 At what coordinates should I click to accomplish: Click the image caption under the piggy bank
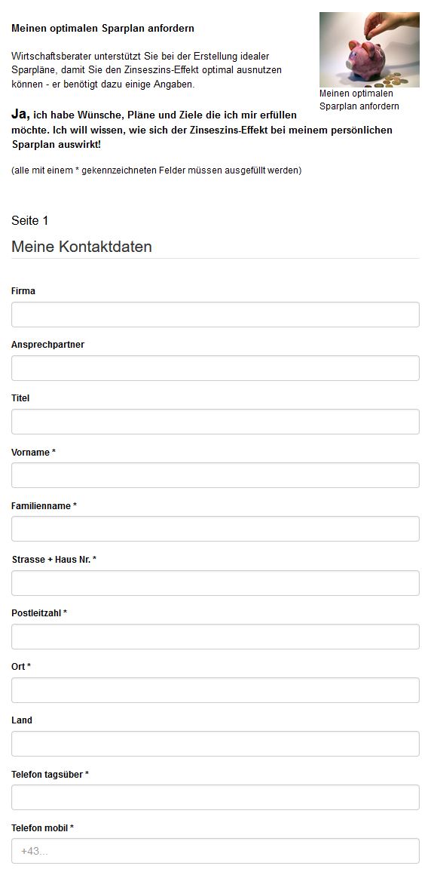click(359, 100)
